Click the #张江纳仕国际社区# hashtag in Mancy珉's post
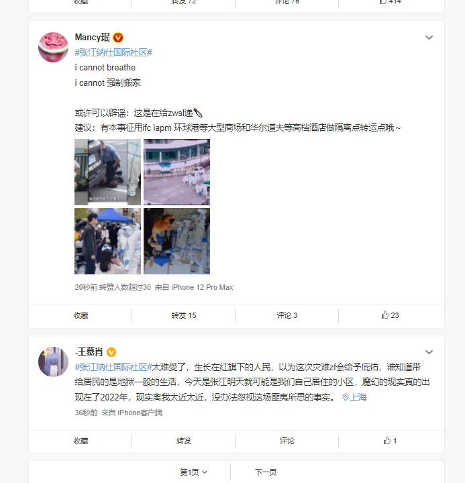This screenshot has height=483, width=465. click(113, 52)
